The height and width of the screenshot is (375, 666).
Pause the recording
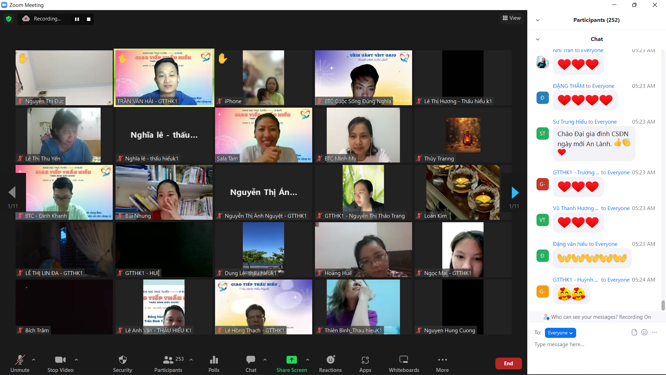tap(77, 19)
